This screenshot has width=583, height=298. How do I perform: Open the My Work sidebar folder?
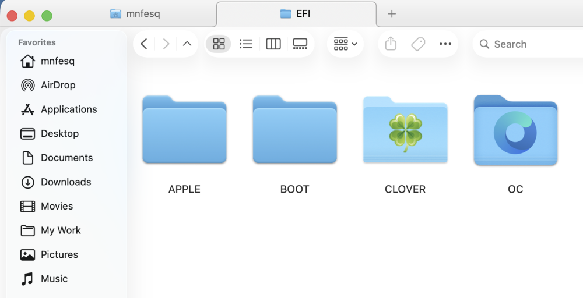51,230
